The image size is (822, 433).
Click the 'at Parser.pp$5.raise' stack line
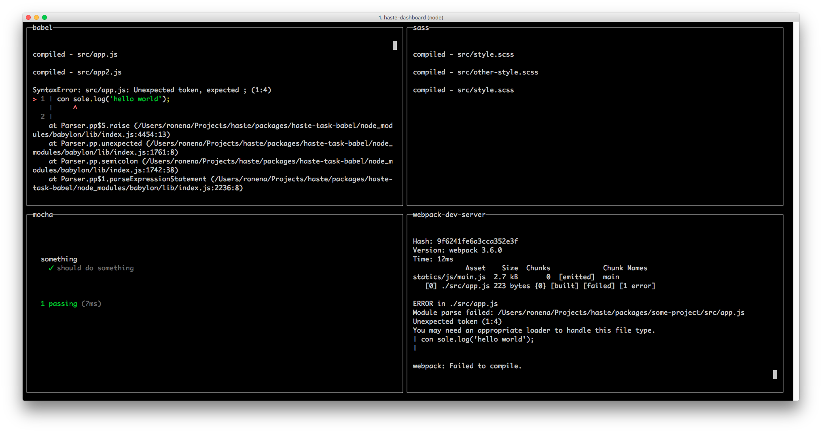click(x=213, y=130)
